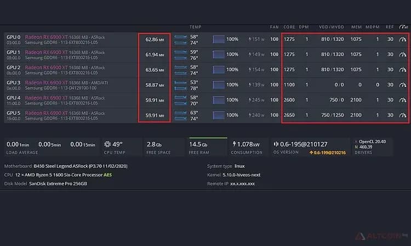The height and width of the screenshot is (246, 411).
Task: Open overclock settings icon for GPU 3
Action: coord(403,85)
